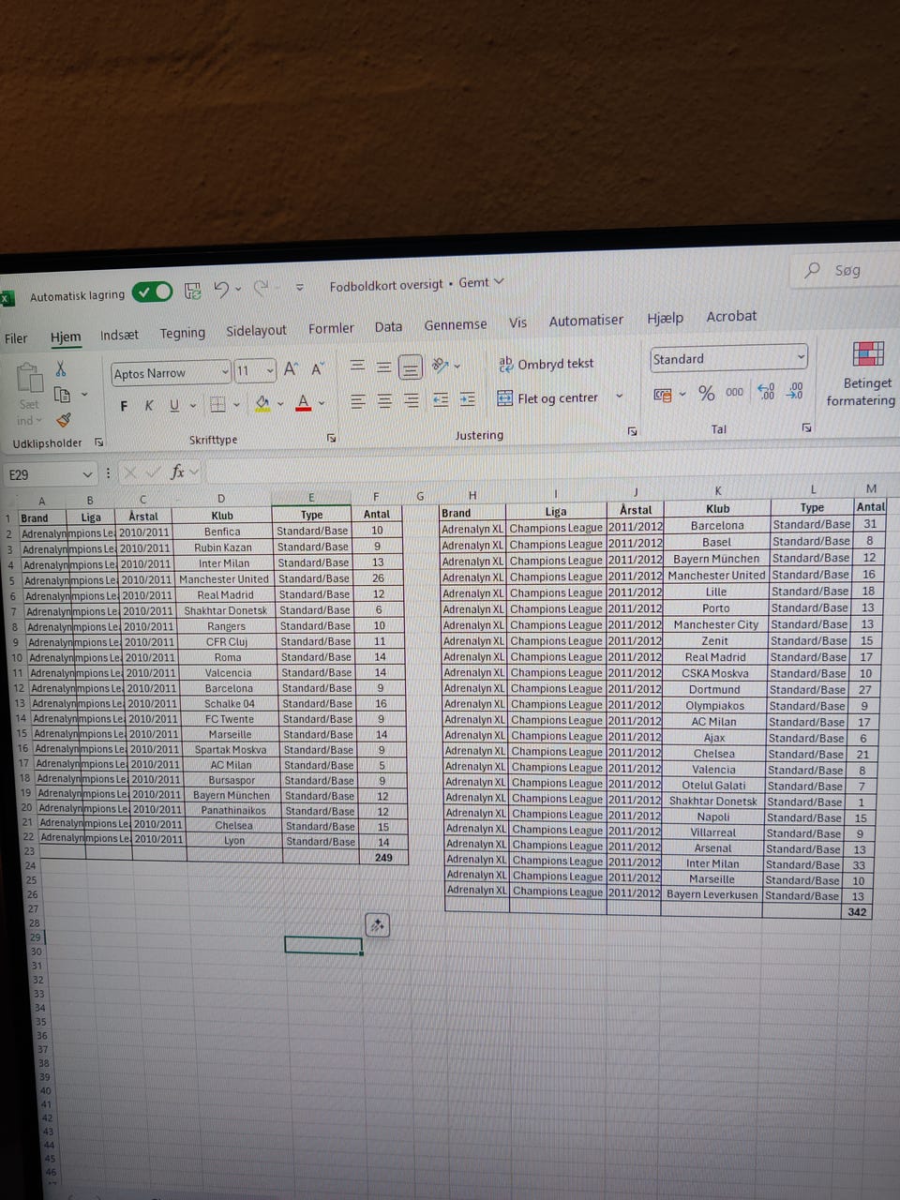Viewport: 900px width, 1200px height.
Task: Click the Bottom align icon
Action: coord(411,367)
